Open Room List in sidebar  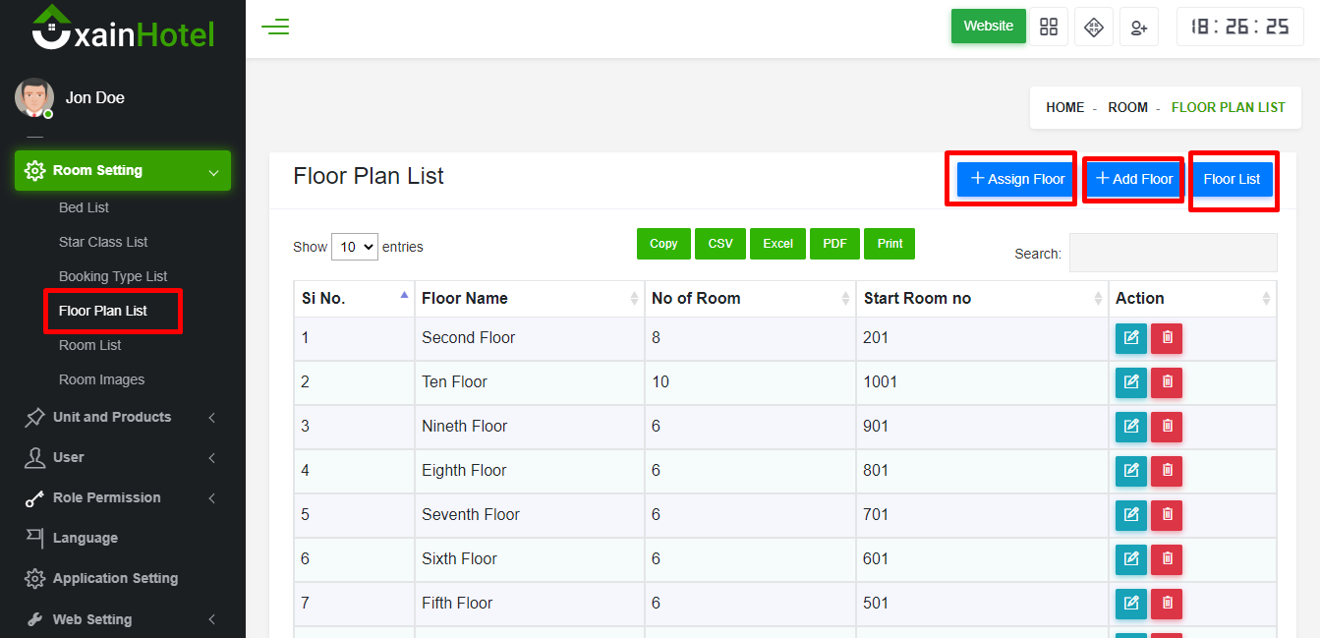click(x=90, y=345)
